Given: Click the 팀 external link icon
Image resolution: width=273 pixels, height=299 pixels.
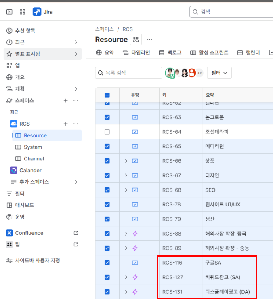Looking at the screenshot, I should pyautogui.click(x=76, y=244).
